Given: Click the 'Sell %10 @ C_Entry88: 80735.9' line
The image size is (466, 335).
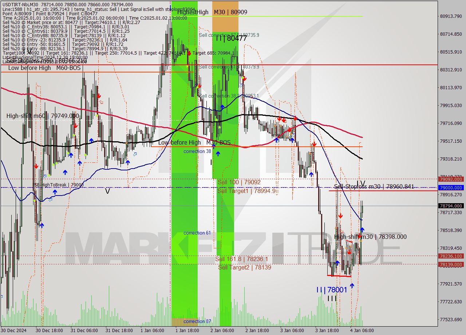Looking at the screenshot, I should pyautogui.click(x=64, y=35).
